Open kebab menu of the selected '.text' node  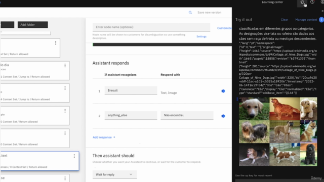tap(74, 156)
